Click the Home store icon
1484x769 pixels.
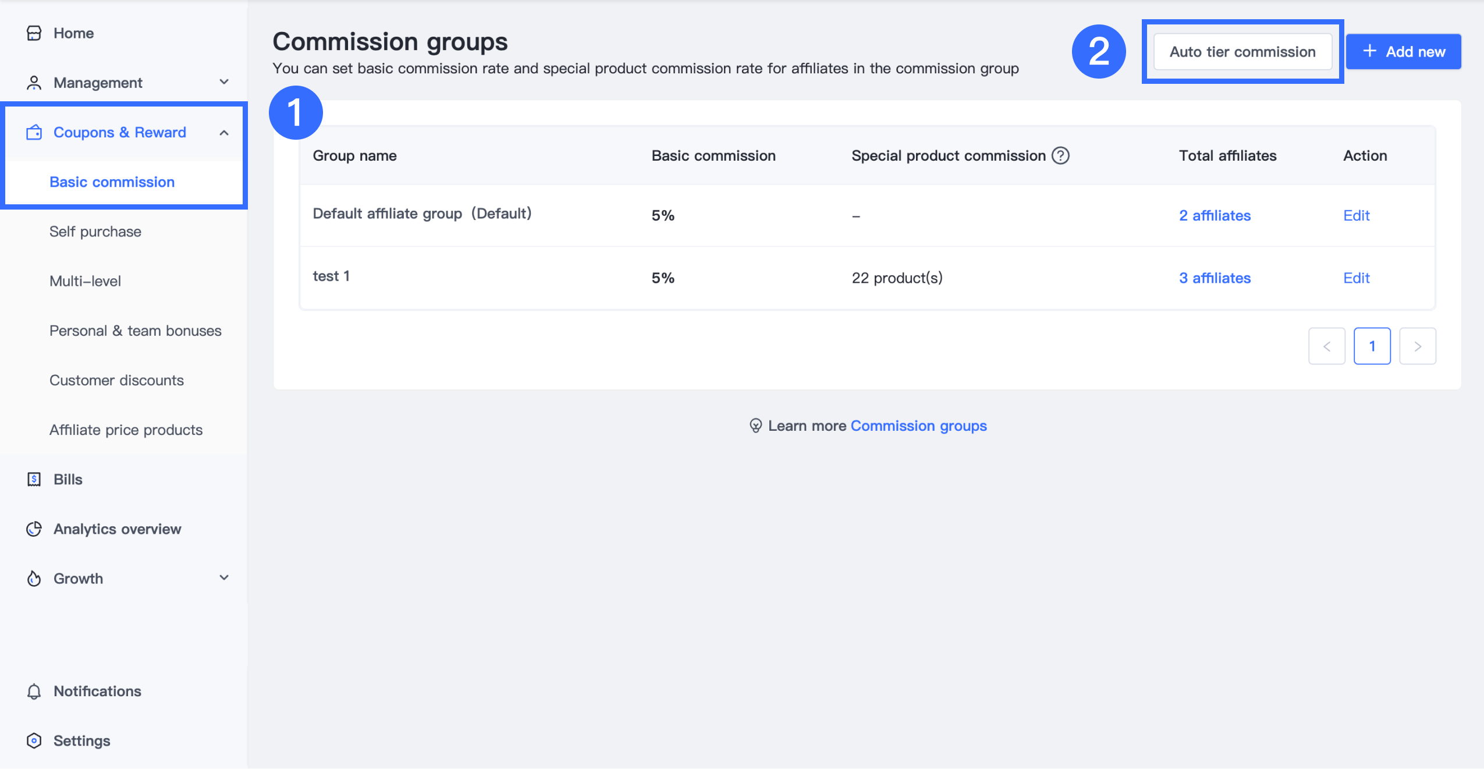tap(34, 33)
